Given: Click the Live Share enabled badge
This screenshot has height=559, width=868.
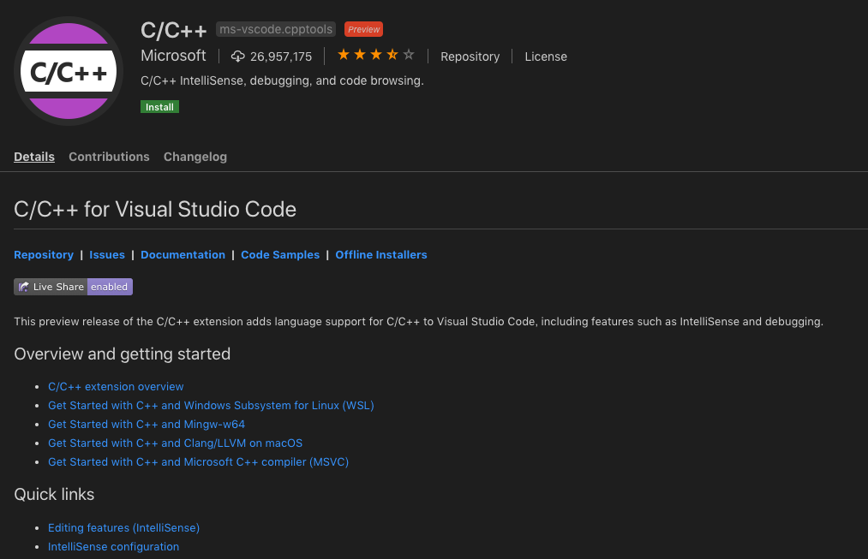Looking at the screenshot, I should 73,287.
